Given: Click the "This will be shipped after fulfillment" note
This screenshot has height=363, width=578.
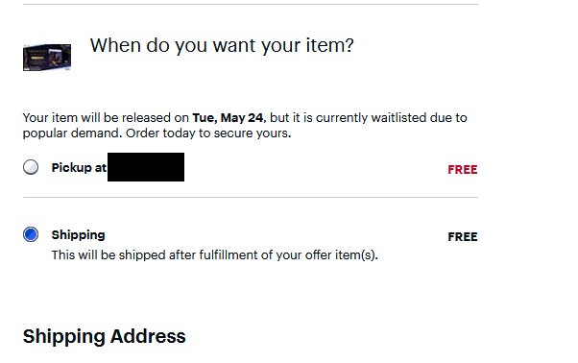Looking at the screenshot, I should [215, 255].
